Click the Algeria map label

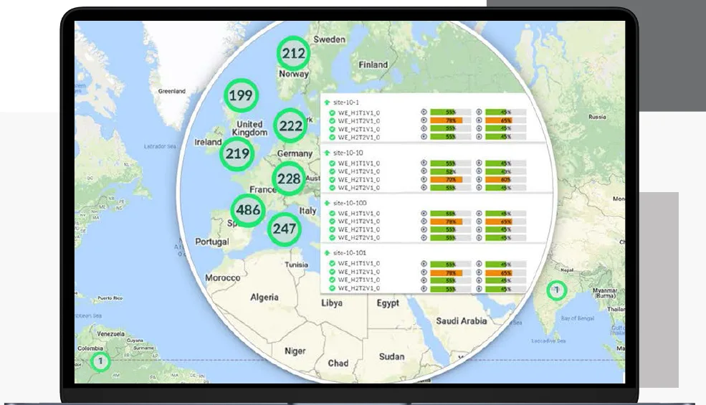point(264,297)
